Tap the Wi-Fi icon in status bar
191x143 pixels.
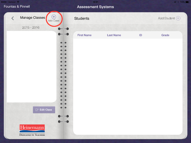point(18,2)
